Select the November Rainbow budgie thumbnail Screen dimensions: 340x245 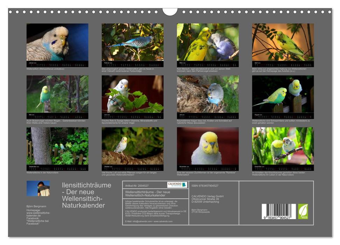(x=208, y=146)
